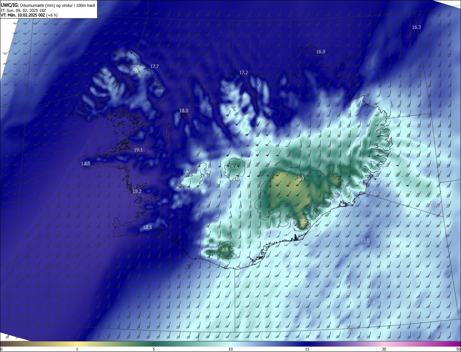
Task: Click the 12.5 label on the southwest peninsula
Action: pyautogui.click(x=147, y=227)
